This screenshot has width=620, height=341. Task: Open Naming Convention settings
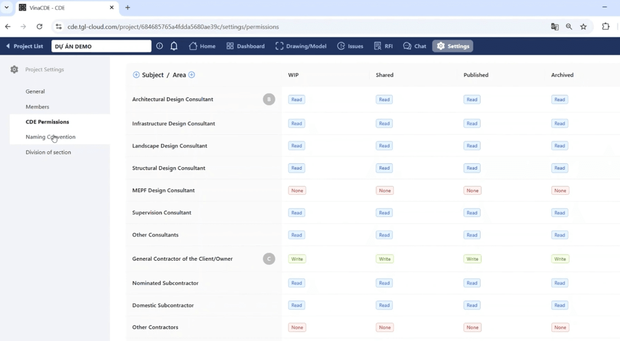click(x=50, y=137)
